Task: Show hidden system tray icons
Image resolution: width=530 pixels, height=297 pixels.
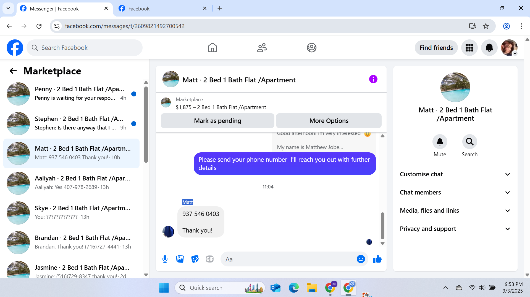Action: [x=445, y=288]
